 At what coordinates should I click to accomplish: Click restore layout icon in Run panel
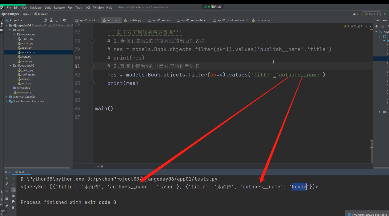coord(7,198)
